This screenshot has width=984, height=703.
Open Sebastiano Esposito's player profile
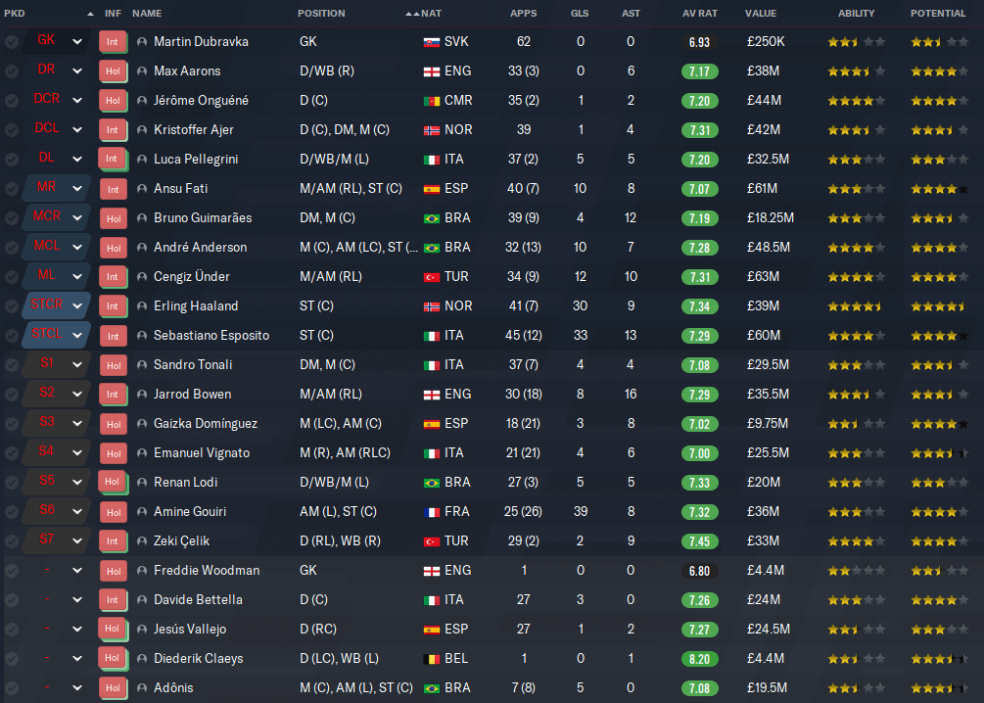click(x=211, y=336)
